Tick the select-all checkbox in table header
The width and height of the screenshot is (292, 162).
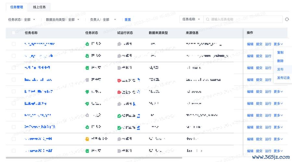[14, 33]
